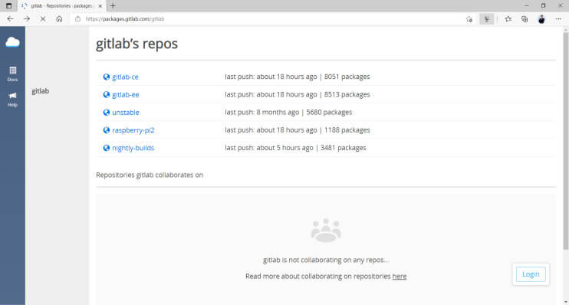Click the globe icon beside gitlab-ce
Screen dimensions: 569x305
click(107, 77)
